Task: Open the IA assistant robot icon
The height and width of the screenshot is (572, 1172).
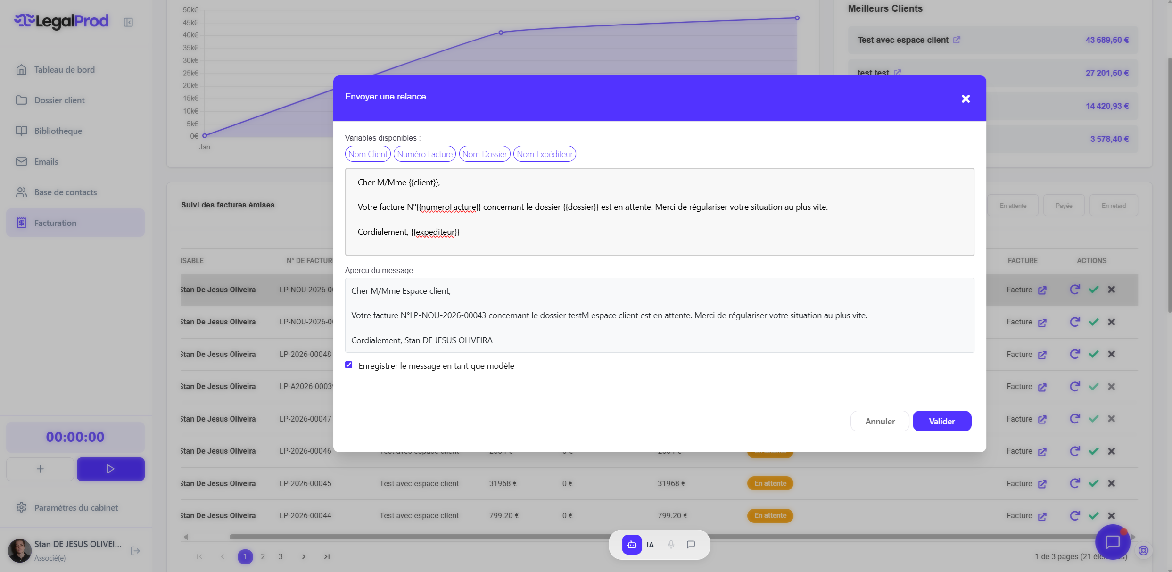Action: click(x=632, y=545)
